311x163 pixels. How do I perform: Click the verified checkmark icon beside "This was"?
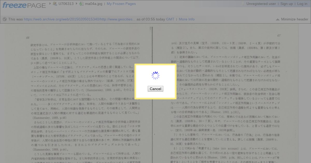[4, 19]
